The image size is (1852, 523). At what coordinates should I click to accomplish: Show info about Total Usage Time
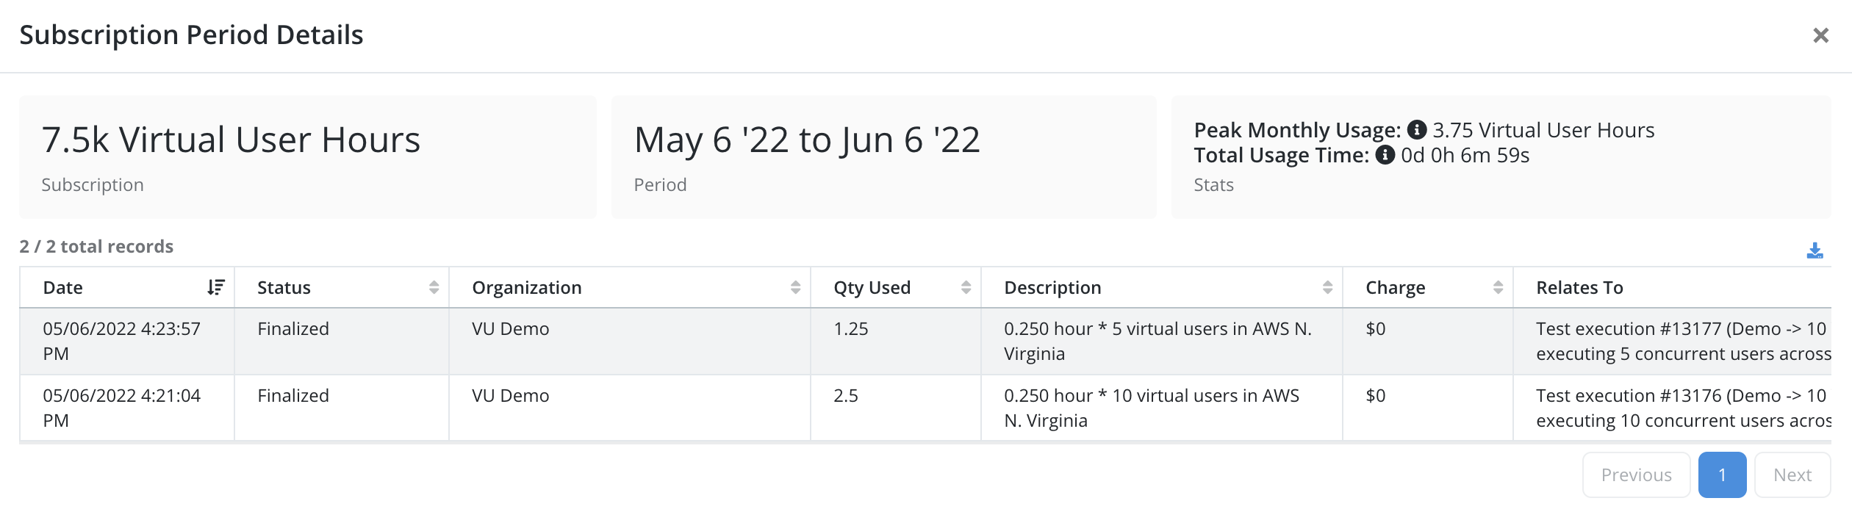[1385, 155]
